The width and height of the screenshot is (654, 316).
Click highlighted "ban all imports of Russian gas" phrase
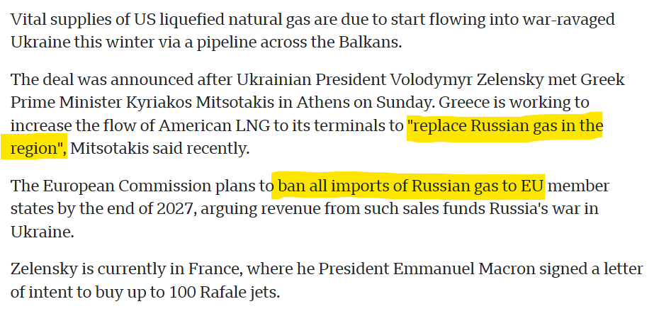point(410,188)
